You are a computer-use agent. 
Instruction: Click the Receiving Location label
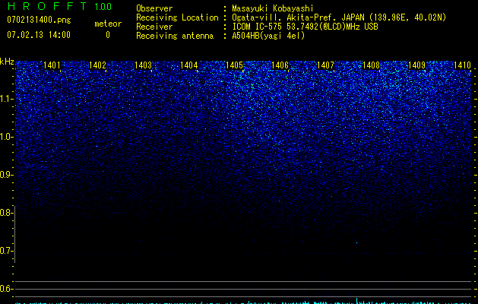pyautogui.click(x=177, y=17)
